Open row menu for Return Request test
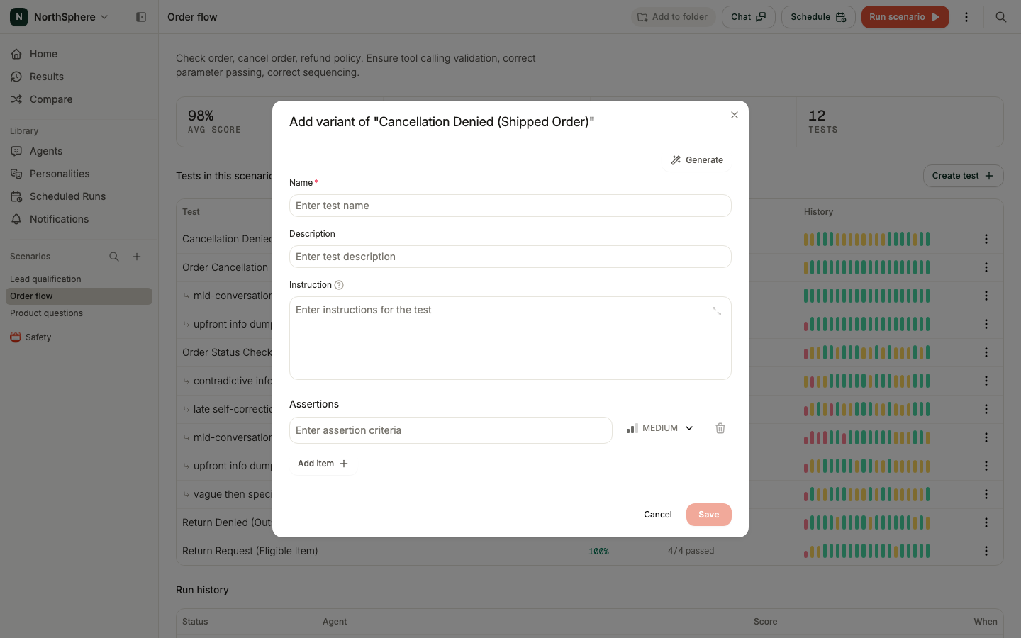Screen dimensions: 1021x638 coord(986,551)
